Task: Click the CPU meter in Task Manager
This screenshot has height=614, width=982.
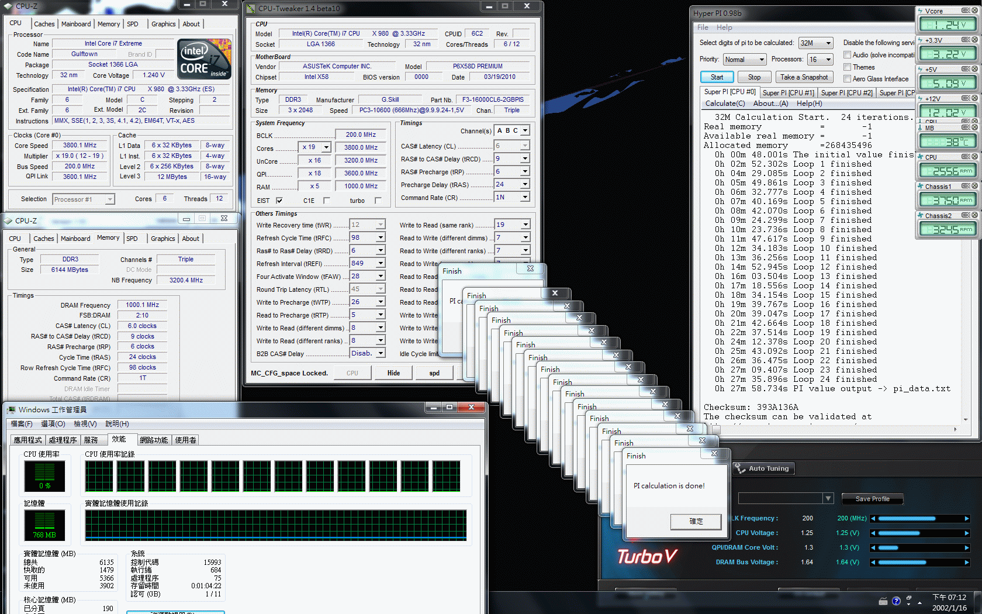Action: [44, 476]
